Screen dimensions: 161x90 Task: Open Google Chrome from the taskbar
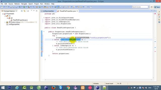(68, 87)
